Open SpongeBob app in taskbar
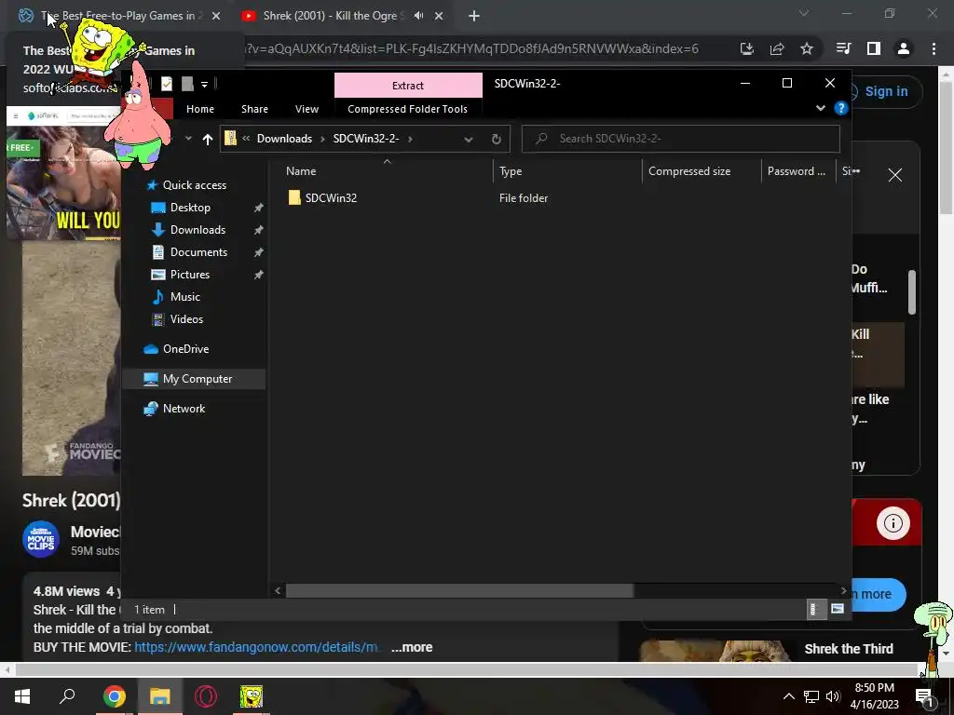This screenshot has width=954, height=715. pos(252,696)
